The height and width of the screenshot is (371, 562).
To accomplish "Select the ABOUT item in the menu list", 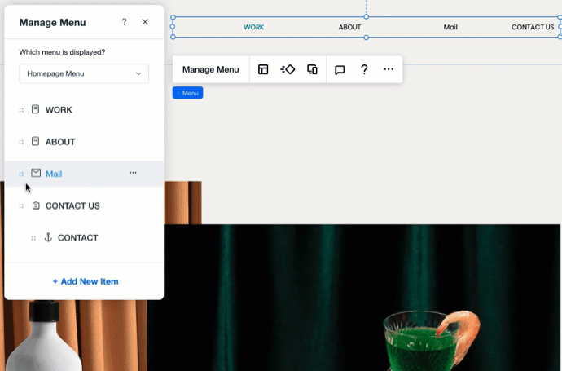I will 60,142.
